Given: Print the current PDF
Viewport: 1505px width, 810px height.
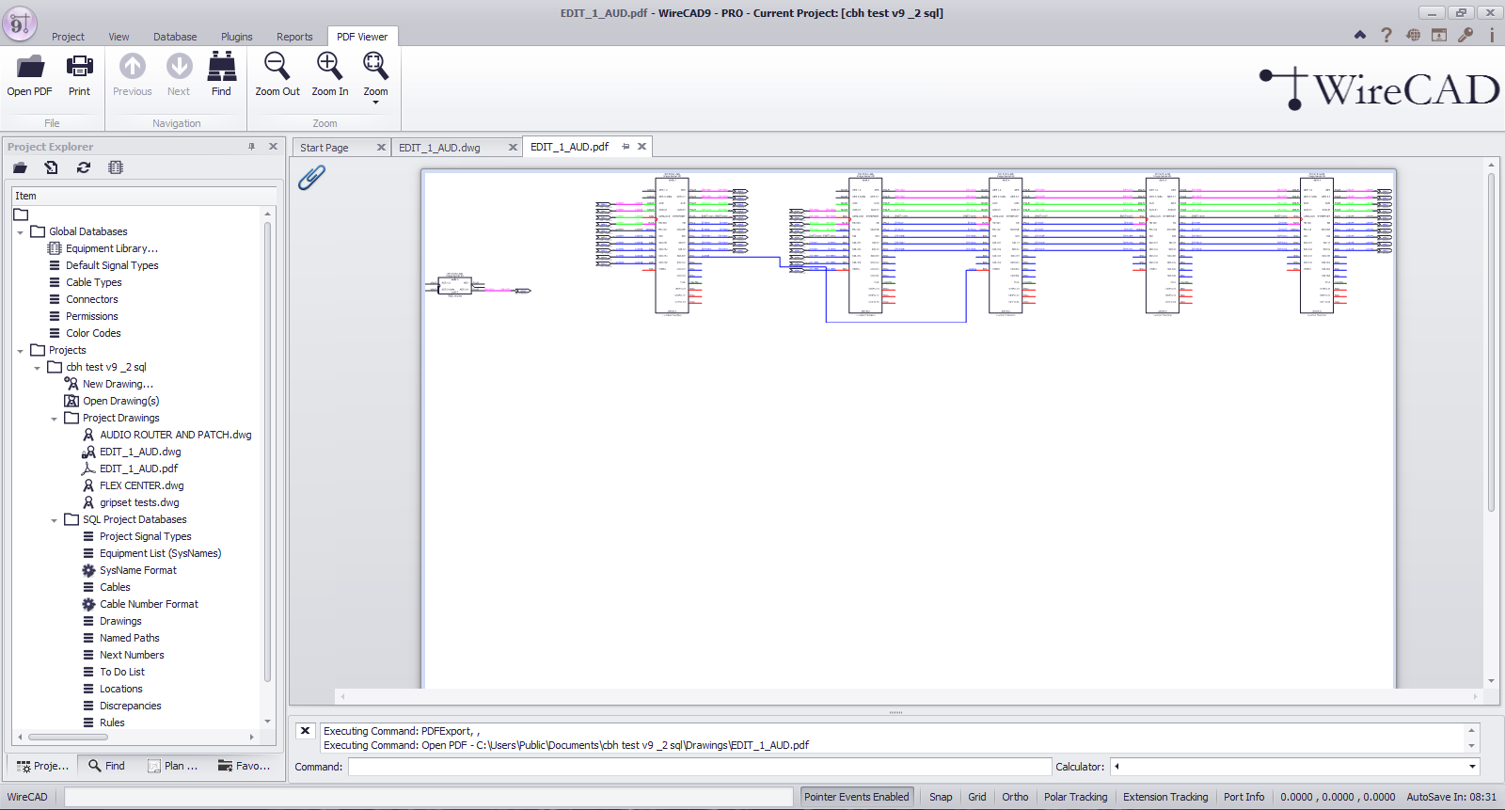Looking at the screenshot, I should pos(79,75).
